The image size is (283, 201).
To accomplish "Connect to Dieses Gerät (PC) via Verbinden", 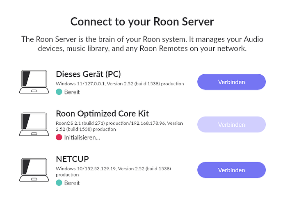I will [231, 82].
